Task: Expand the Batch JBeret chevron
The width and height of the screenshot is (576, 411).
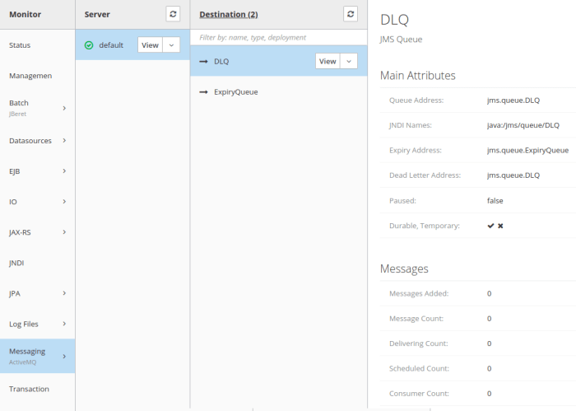Action: point(64,108)
